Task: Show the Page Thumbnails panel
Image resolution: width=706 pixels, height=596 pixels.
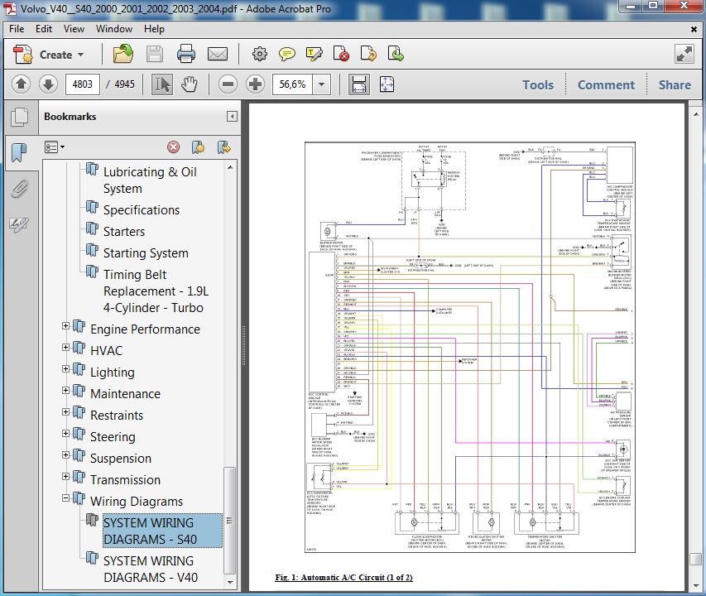Action: pyautogui.click(x=19, y=117)
